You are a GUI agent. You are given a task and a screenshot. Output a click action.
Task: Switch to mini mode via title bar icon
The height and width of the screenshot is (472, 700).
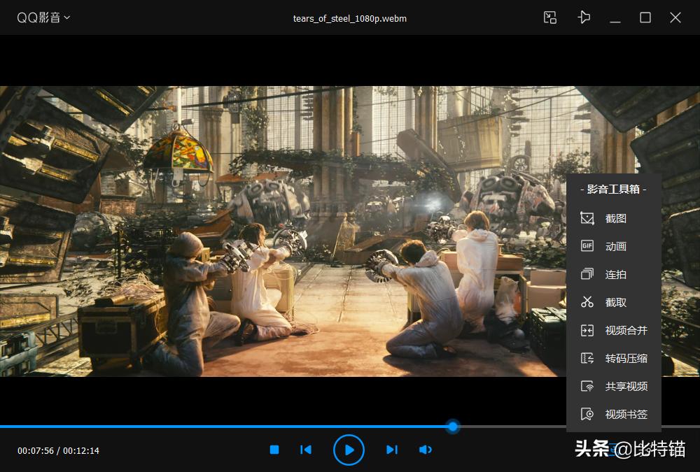[x=550, y=17]
